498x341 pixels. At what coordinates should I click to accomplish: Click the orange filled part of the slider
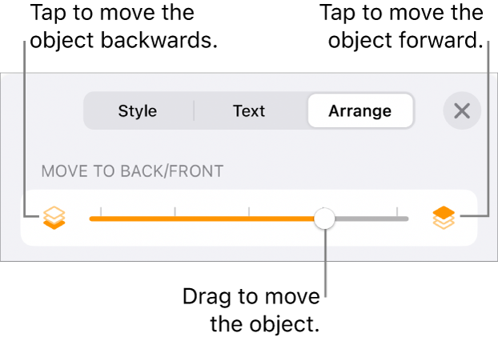208,218
